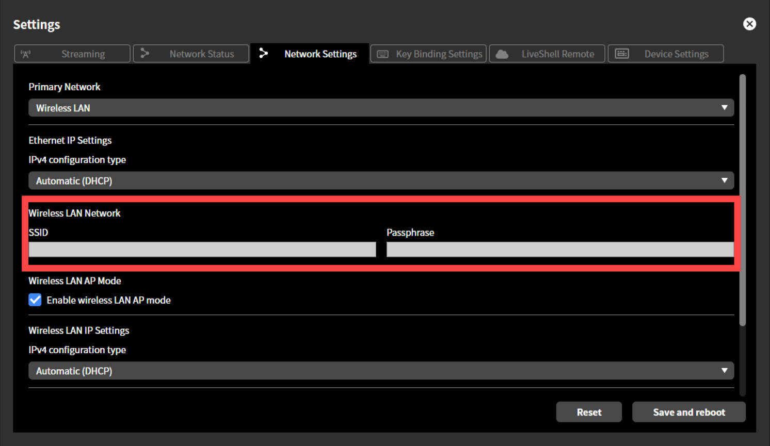Viewport: 770px width, 446px height.
Task: Open the Wireless LAN IPv4 configuration dropdown
Action: pyautogui.click(x=381, y=370)
